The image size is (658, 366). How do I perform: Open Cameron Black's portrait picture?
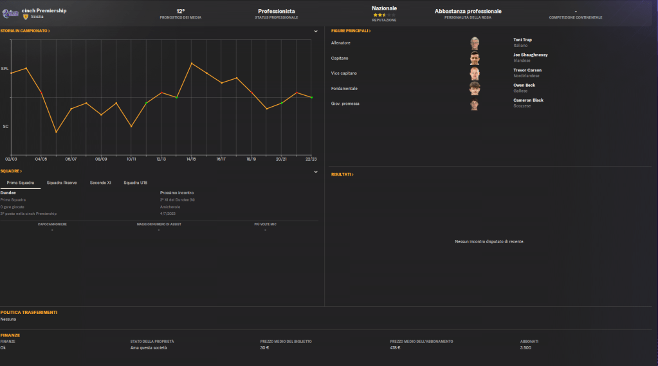coord(475,104)
